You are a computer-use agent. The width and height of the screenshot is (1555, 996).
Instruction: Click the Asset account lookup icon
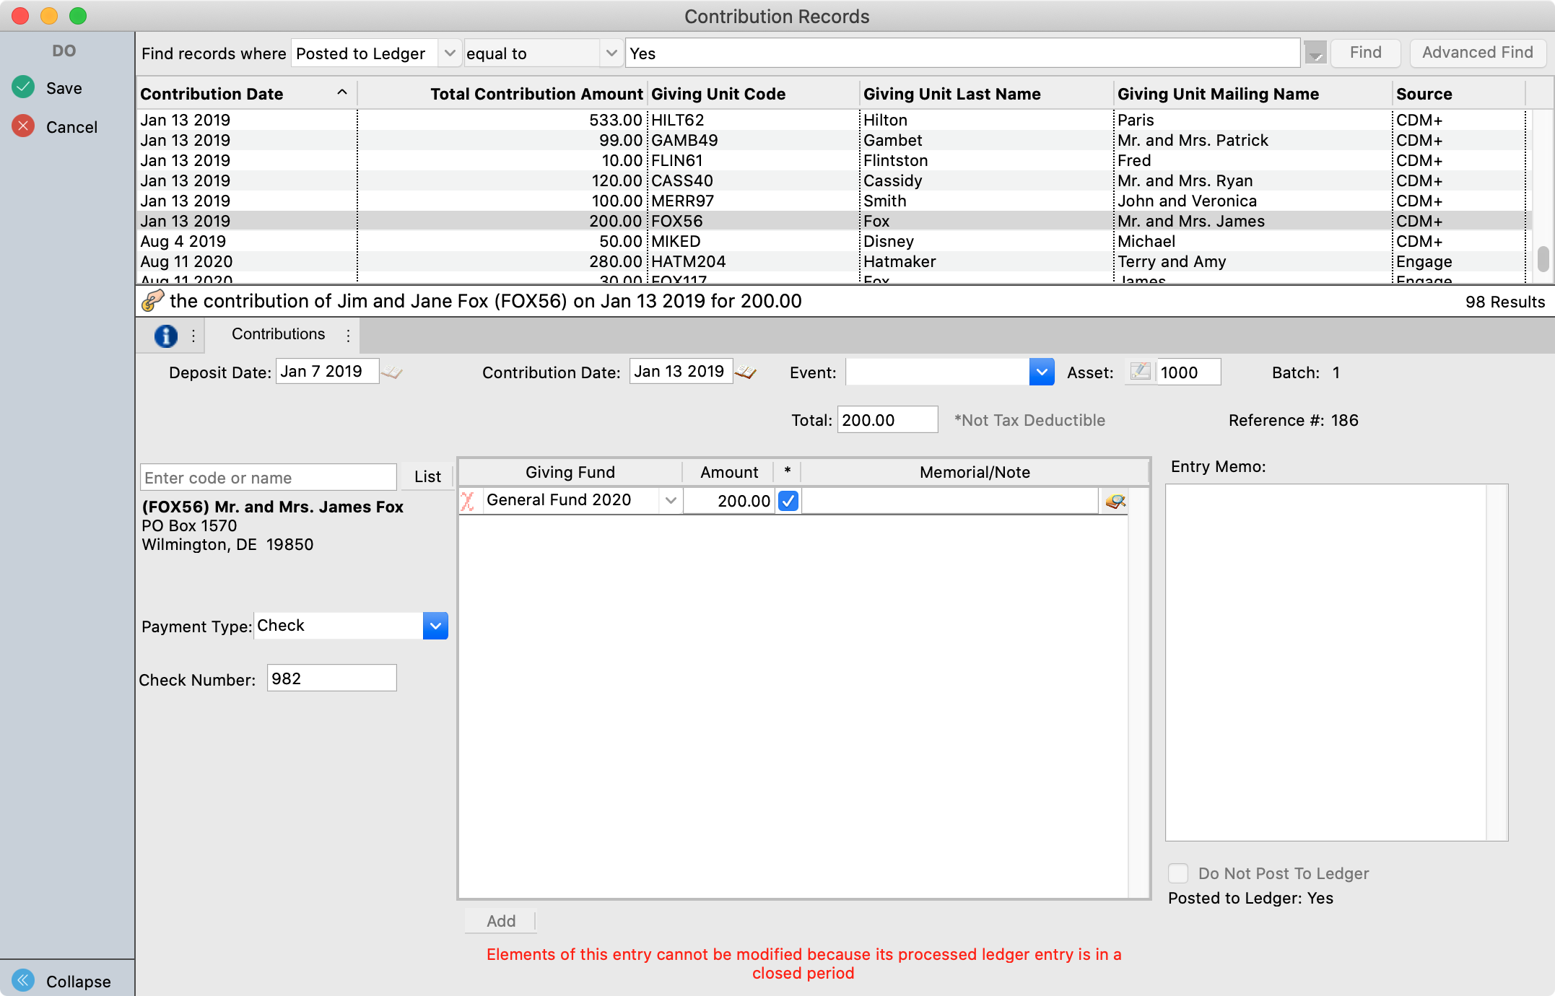pyautogui.click(x=1140, y=372)
